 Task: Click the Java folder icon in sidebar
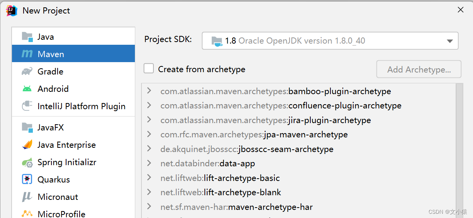tap(27, 37)
